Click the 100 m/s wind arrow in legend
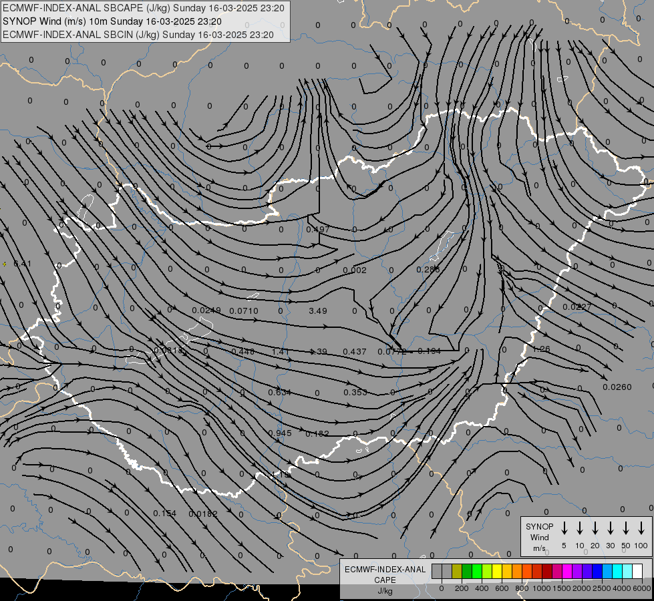 (x=641, y=528)
